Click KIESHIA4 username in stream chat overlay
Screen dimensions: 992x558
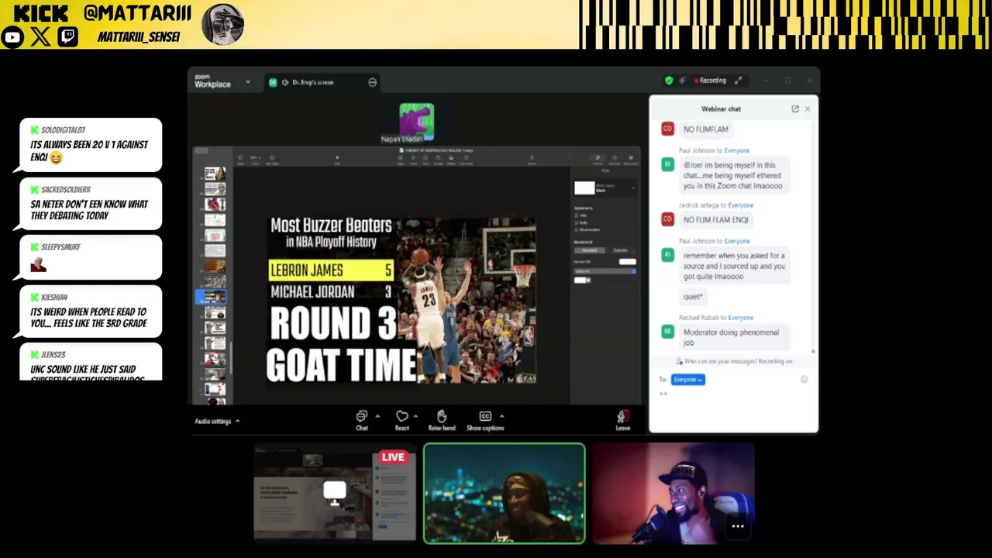[x=54, y=297]
